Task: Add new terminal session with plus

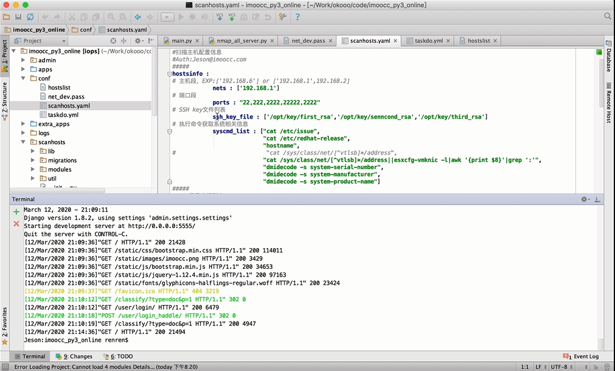Action: click(16, 212)
